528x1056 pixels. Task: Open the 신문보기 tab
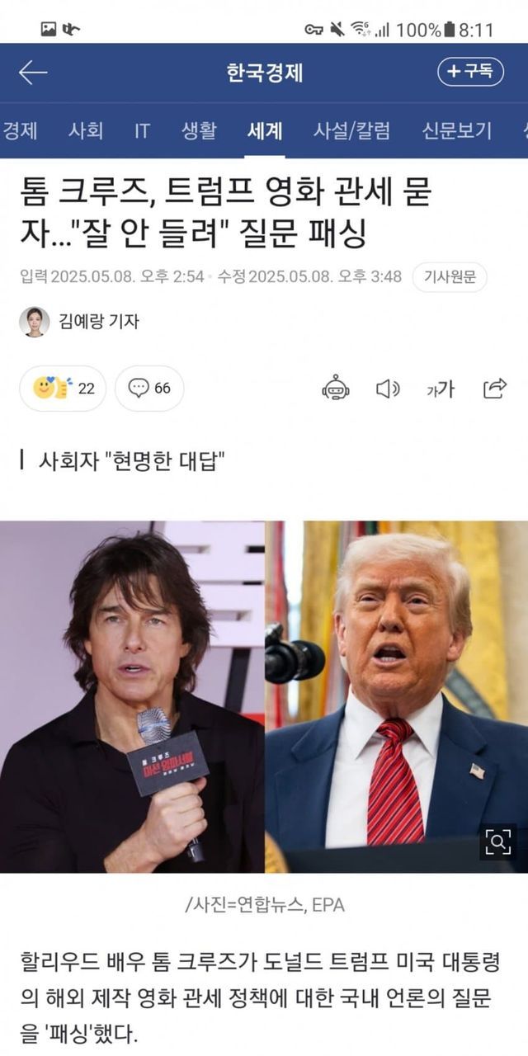coord(457,130)
